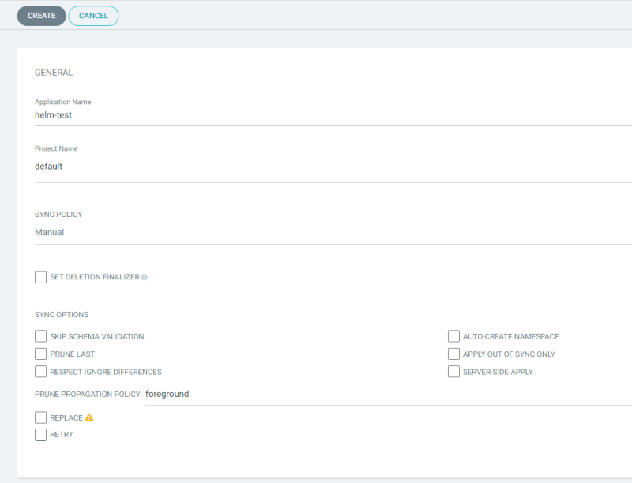The image size is (632, 483).
Task: Check Apply Out Of Sync Only
Action: (453, 354)
